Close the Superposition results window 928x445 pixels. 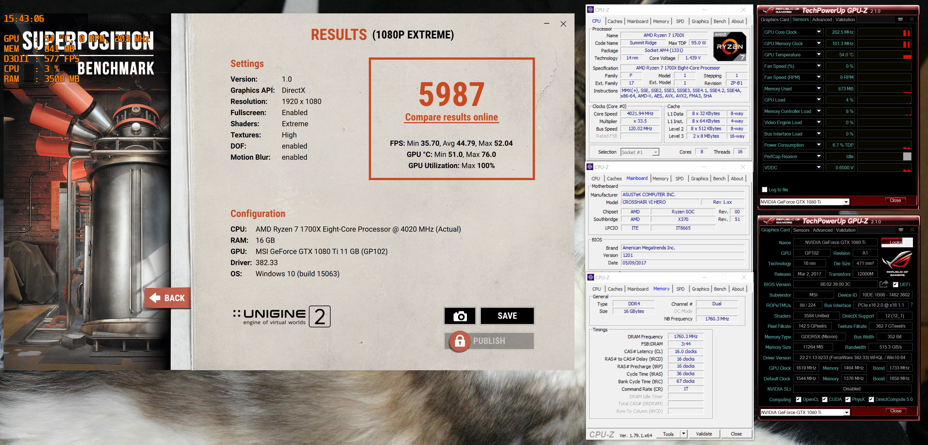pyautogui.click(x=563, y=24)
